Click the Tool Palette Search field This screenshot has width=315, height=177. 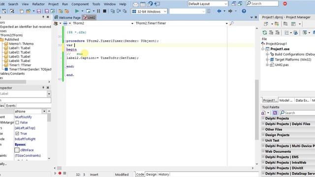(x=297, y=113)
